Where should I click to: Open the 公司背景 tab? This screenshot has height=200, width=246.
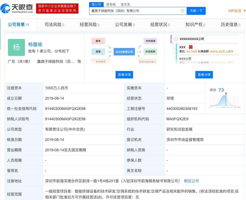click(18, 25)
